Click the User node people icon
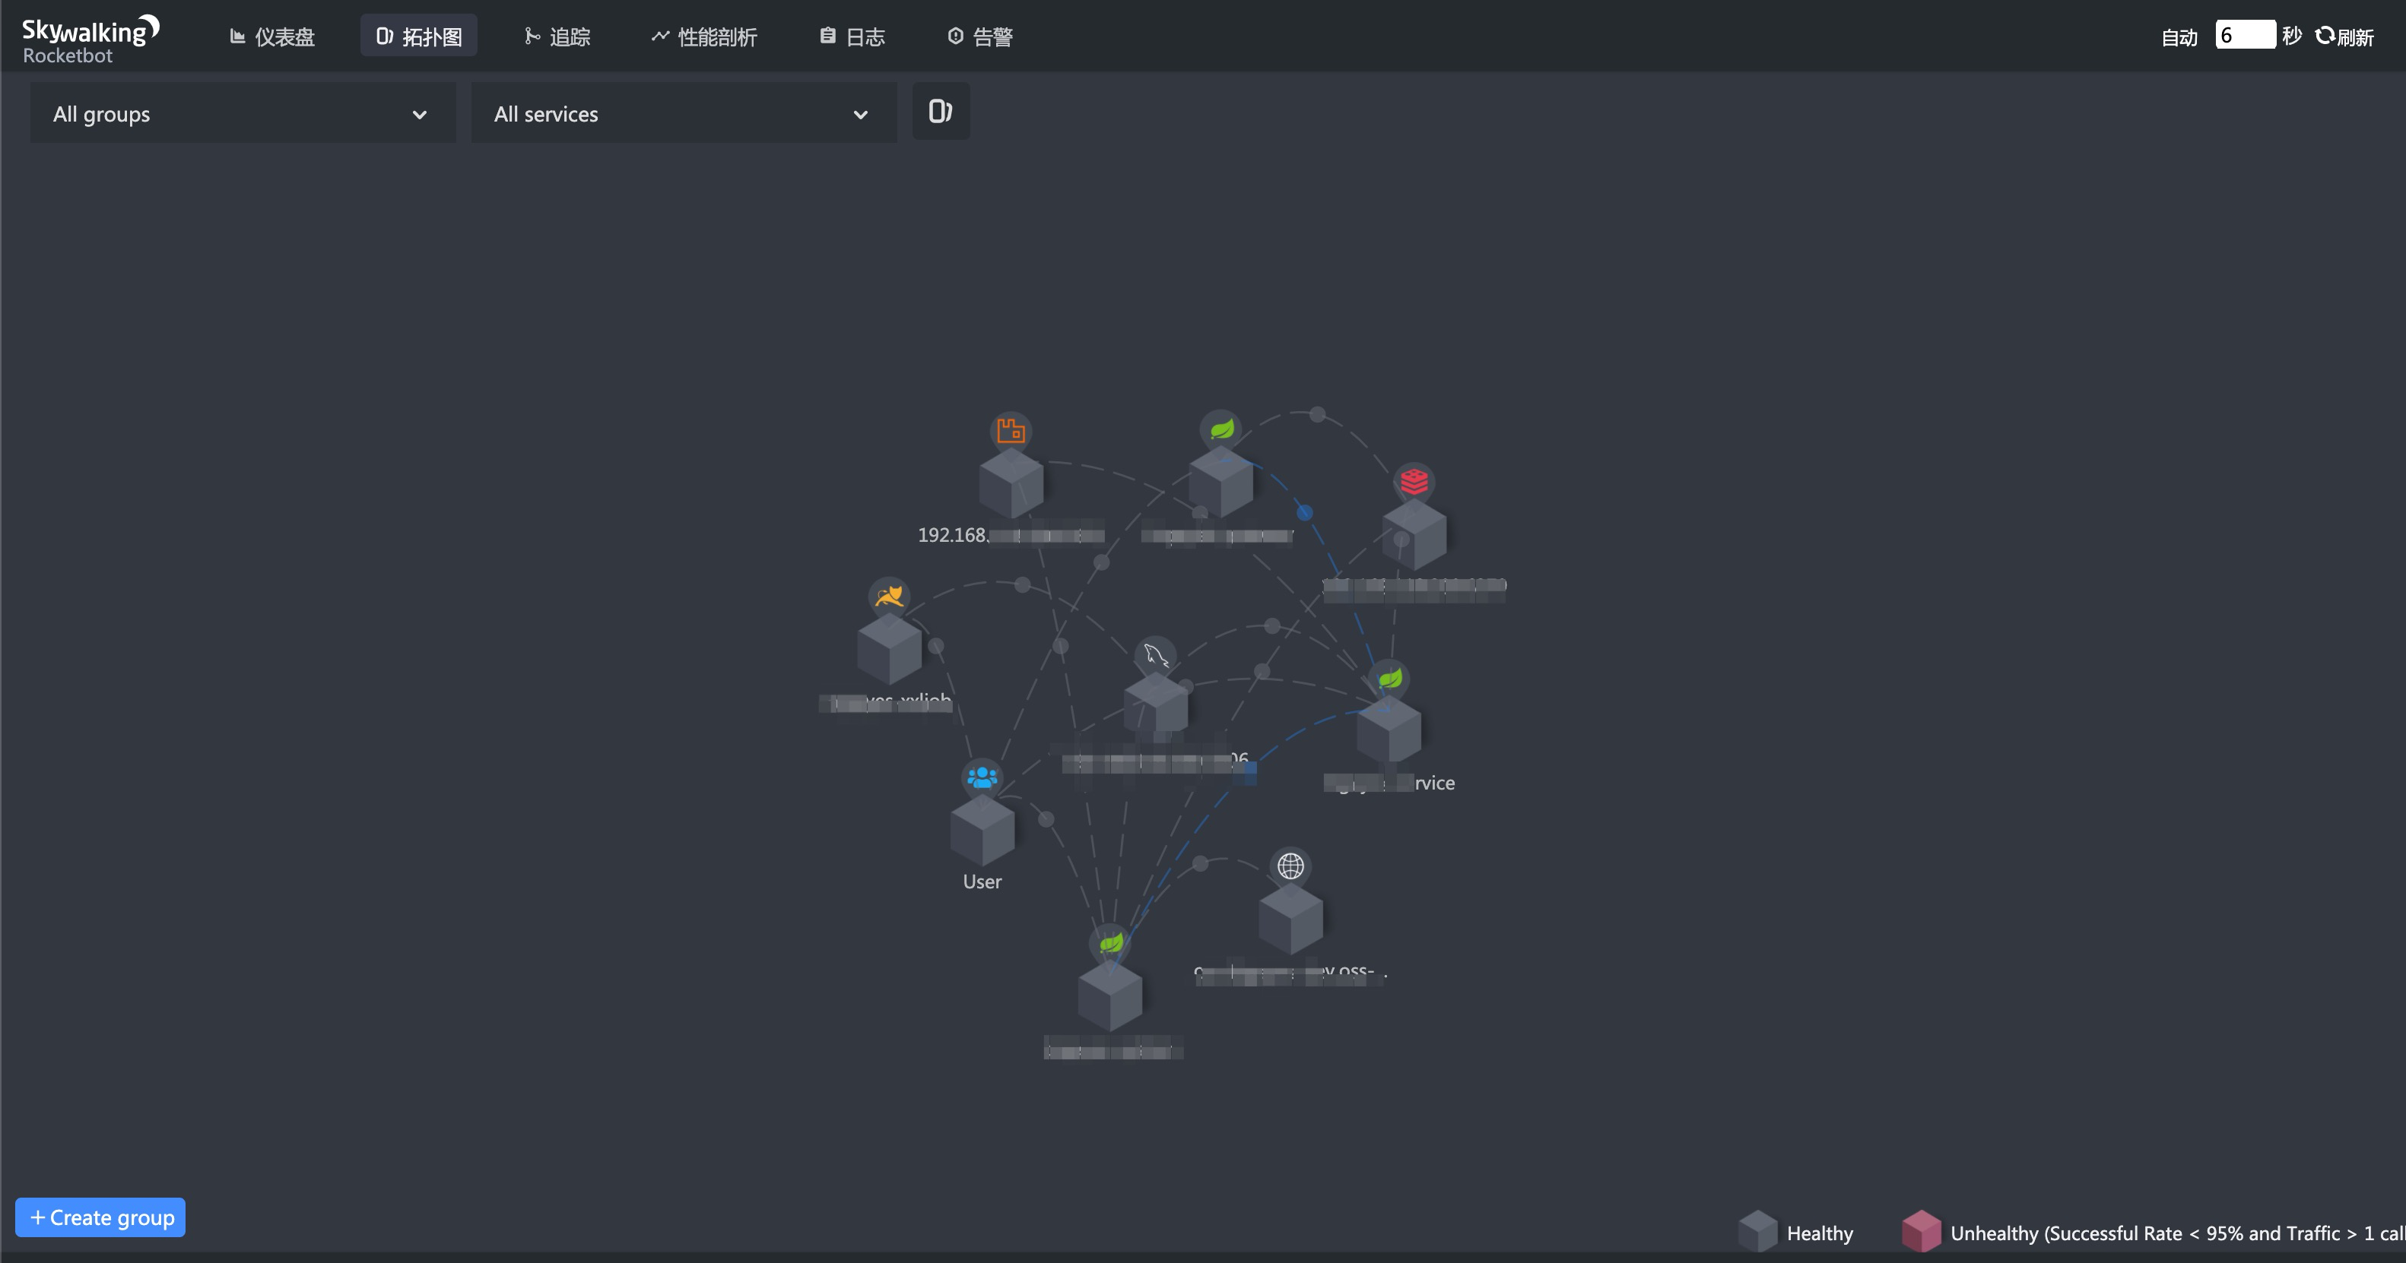This screenshot has height=1263, width=2406. (982, 777)
